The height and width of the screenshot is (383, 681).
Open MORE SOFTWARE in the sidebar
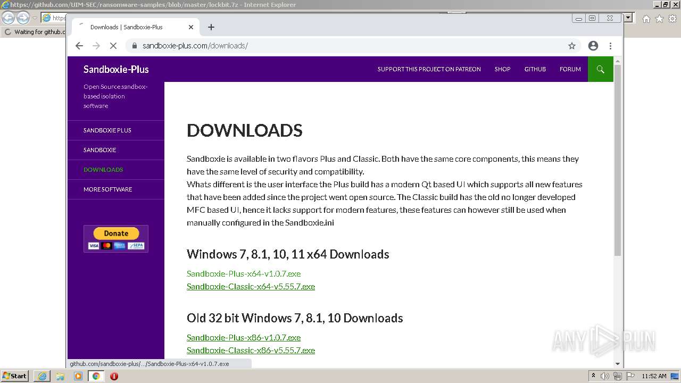point(107,189)
